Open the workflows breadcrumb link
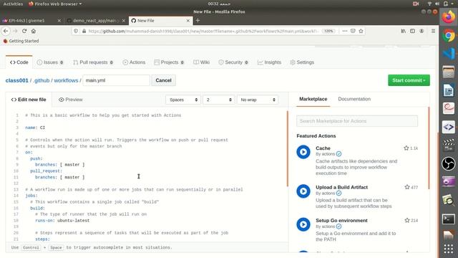458x258 pixels. [66, 80]
